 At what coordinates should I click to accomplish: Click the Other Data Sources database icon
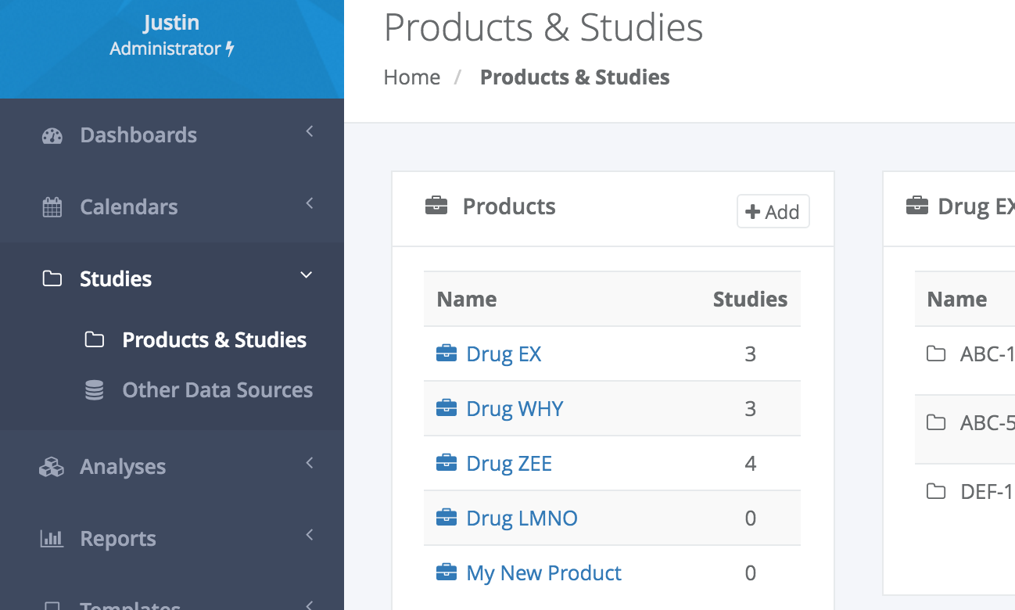coord(94,390)
